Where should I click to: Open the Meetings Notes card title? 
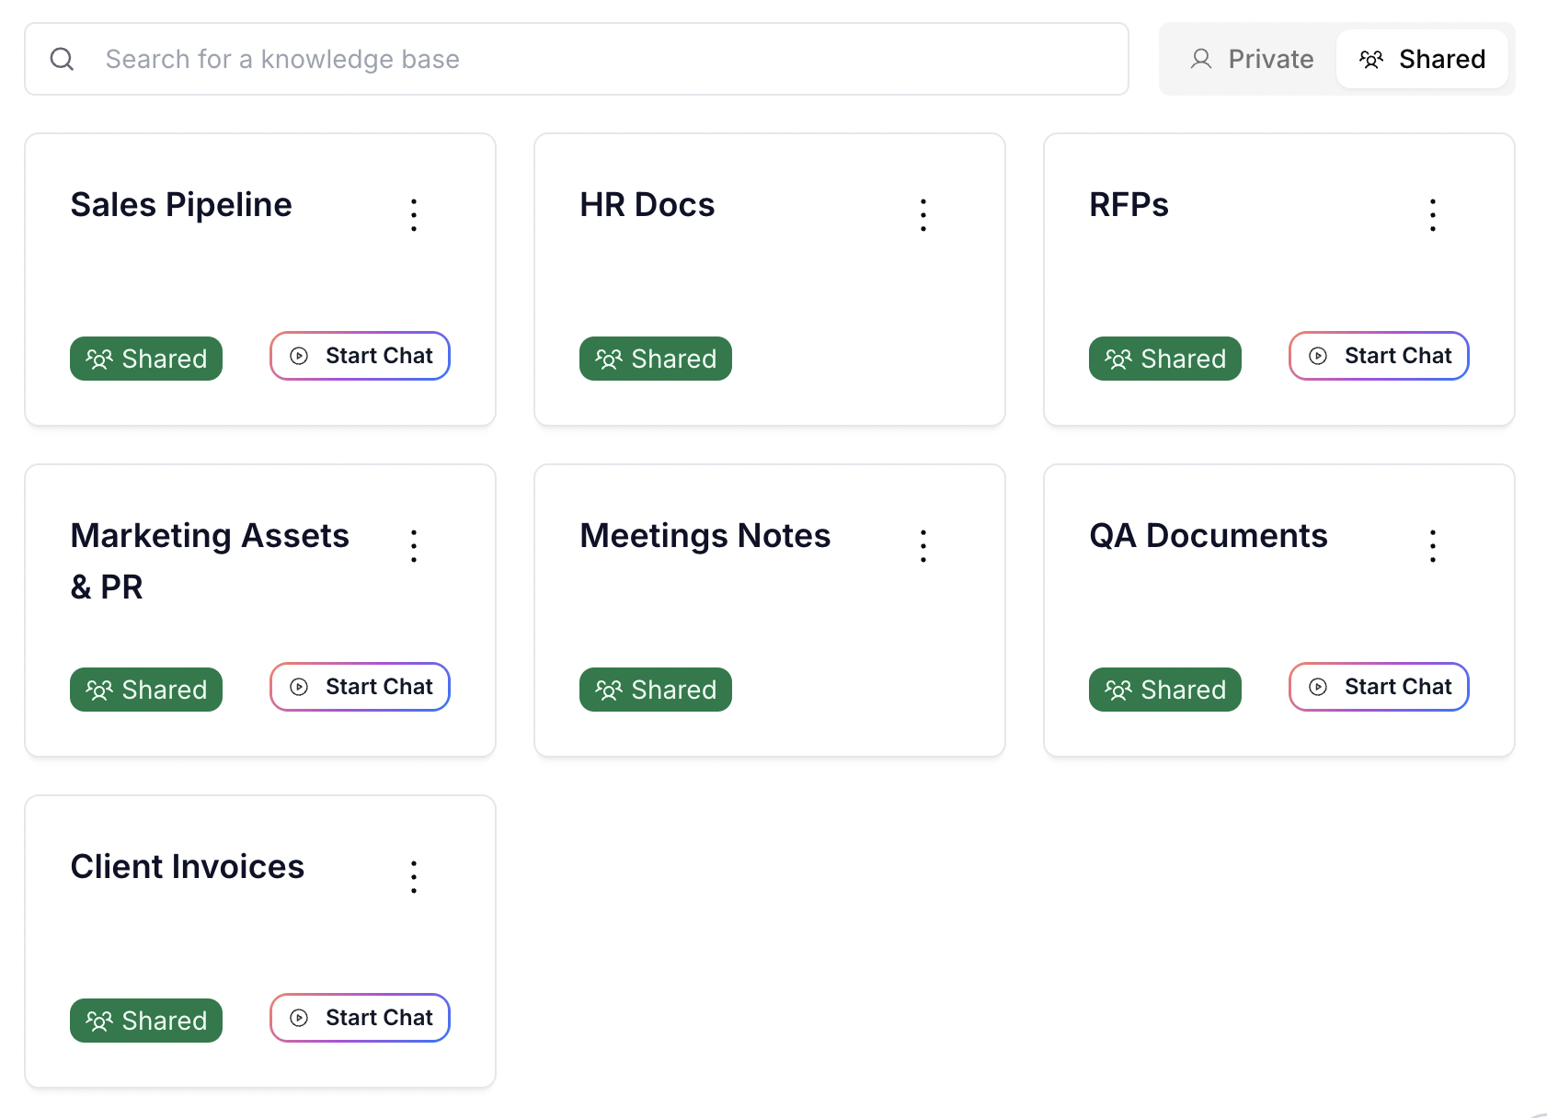705,535
